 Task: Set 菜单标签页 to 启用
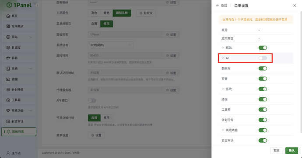point(94,24)
